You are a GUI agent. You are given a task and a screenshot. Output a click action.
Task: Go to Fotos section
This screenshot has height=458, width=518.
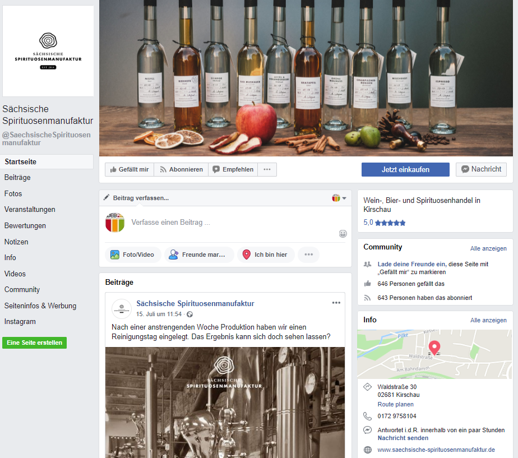click(13, 193)
